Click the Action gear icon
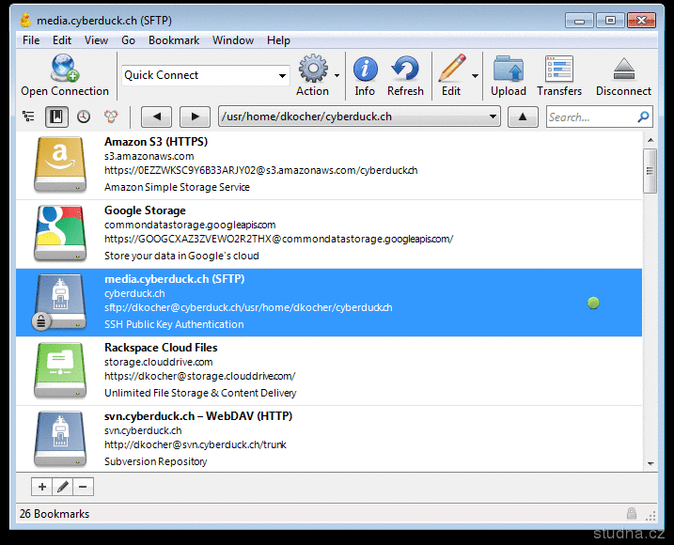 point(312,69)
